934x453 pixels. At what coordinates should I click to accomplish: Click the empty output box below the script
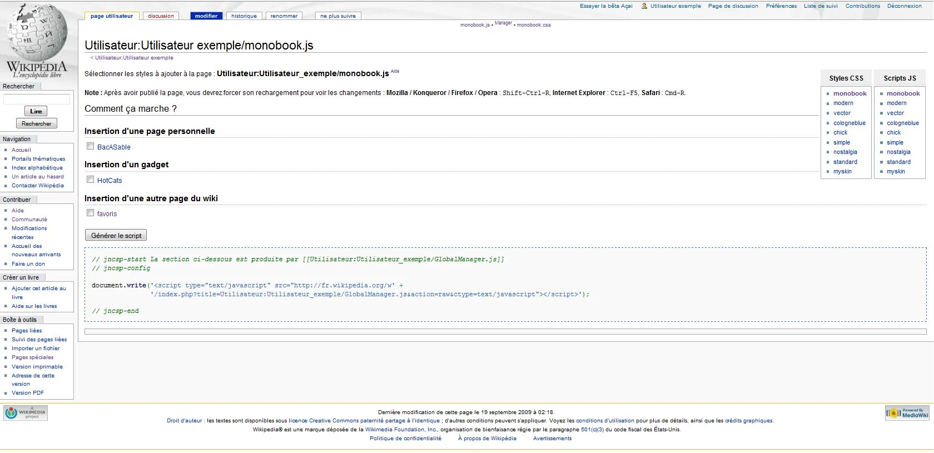point(505,332)
